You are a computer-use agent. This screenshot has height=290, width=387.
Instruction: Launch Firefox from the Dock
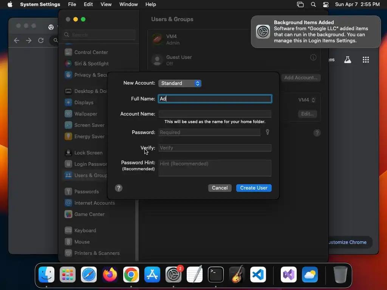[110, 275]
